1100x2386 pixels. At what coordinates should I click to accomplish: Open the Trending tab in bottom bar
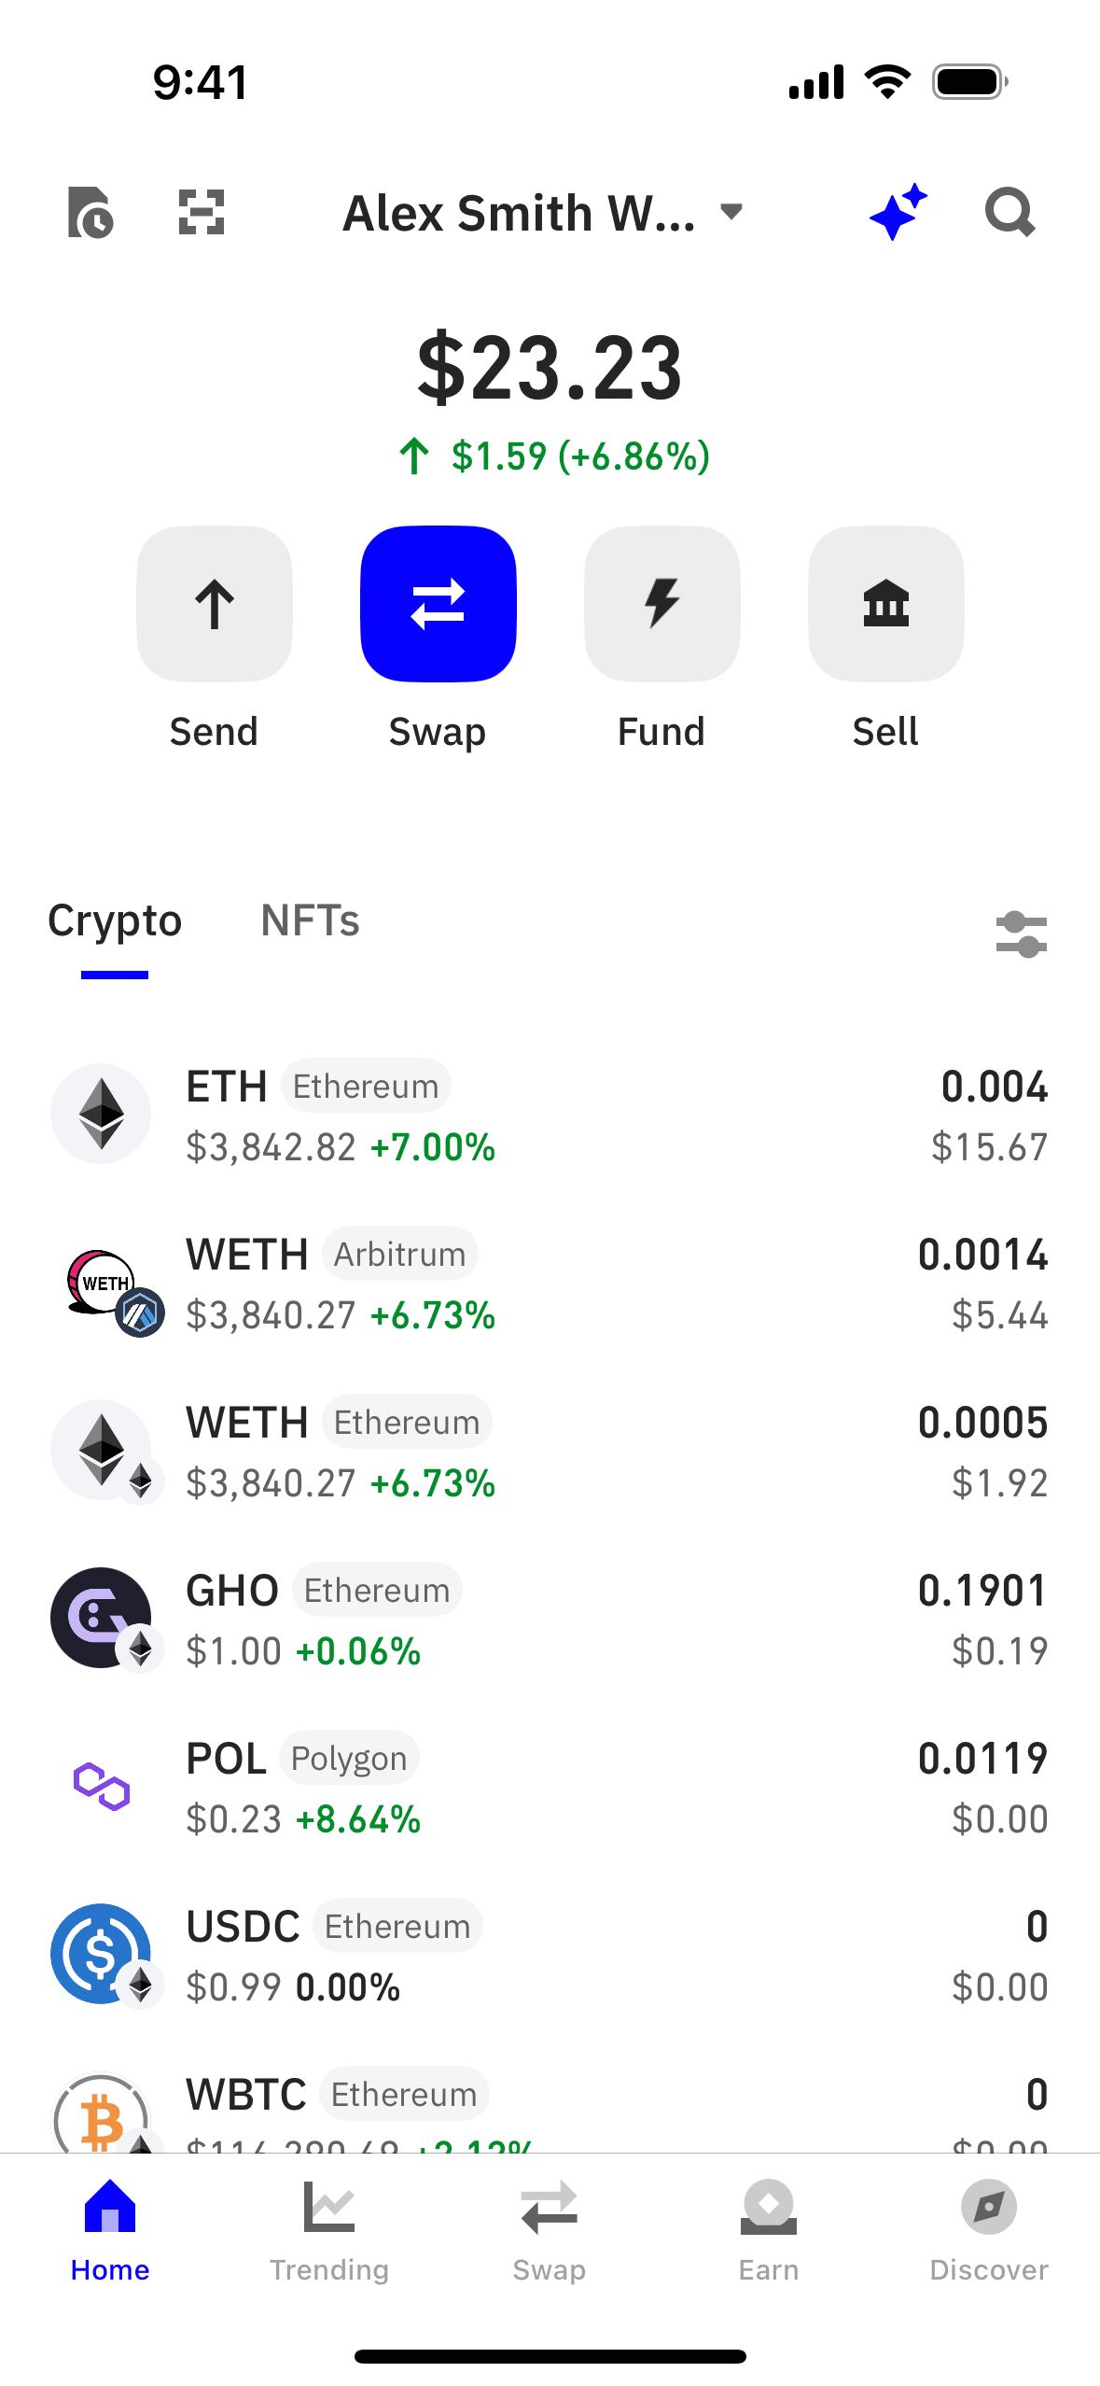(x=329, y=2228)
